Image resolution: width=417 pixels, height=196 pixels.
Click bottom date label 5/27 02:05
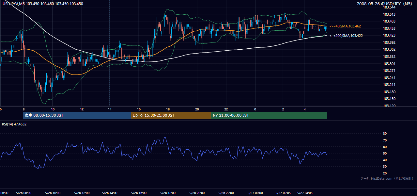click(283, 193)
